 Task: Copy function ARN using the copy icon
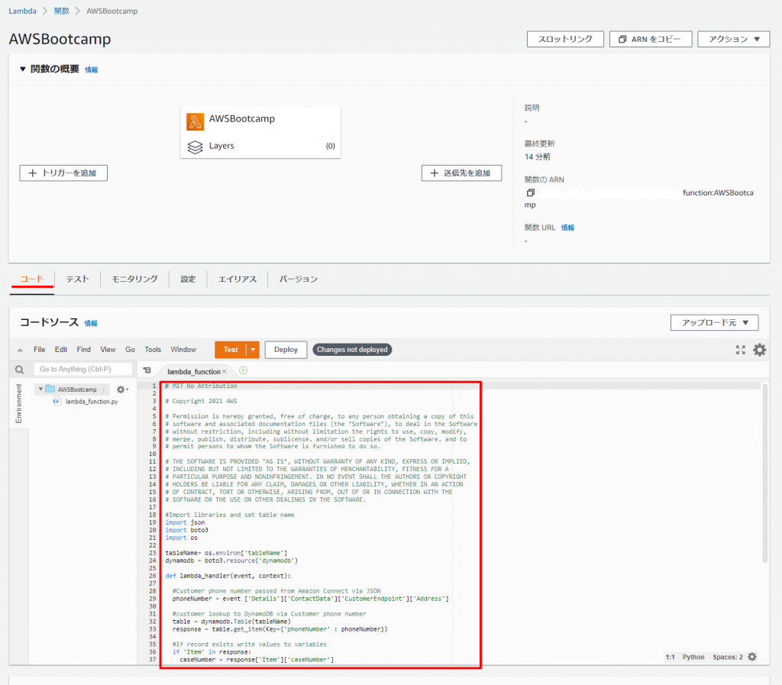[531, 193]
